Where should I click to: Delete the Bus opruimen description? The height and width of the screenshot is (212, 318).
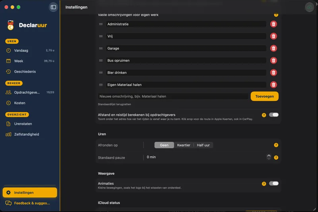(273, 60)
